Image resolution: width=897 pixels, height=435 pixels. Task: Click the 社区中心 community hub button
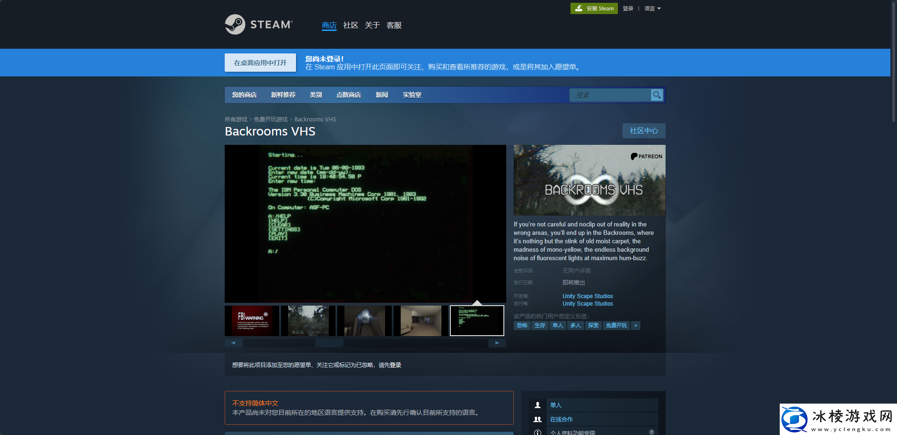pyautogui.click(x=644, y=131)
